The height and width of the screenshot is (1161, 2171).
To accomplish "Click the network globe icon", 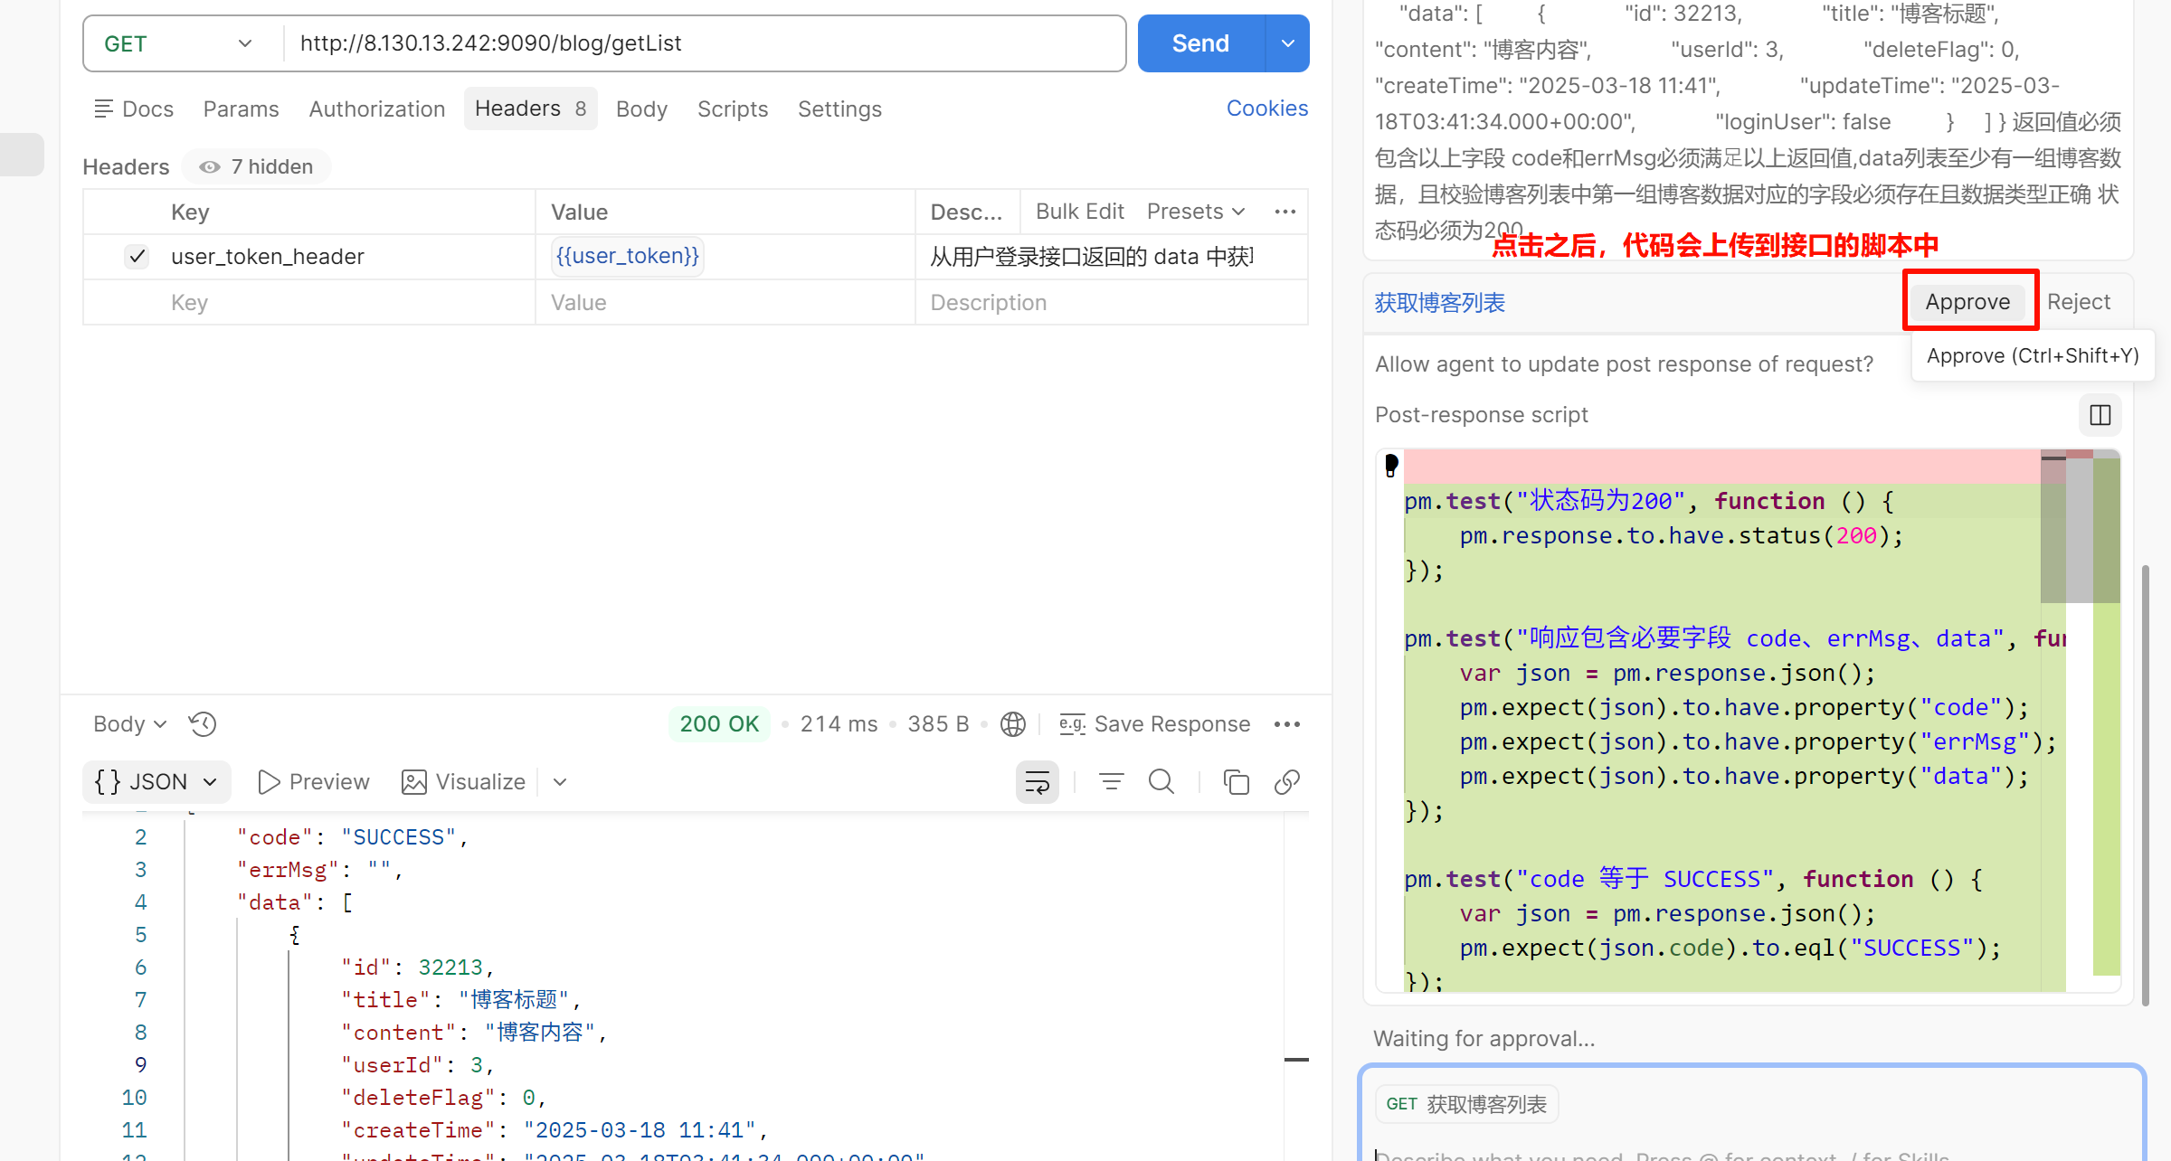I will tap(1013, 724).
